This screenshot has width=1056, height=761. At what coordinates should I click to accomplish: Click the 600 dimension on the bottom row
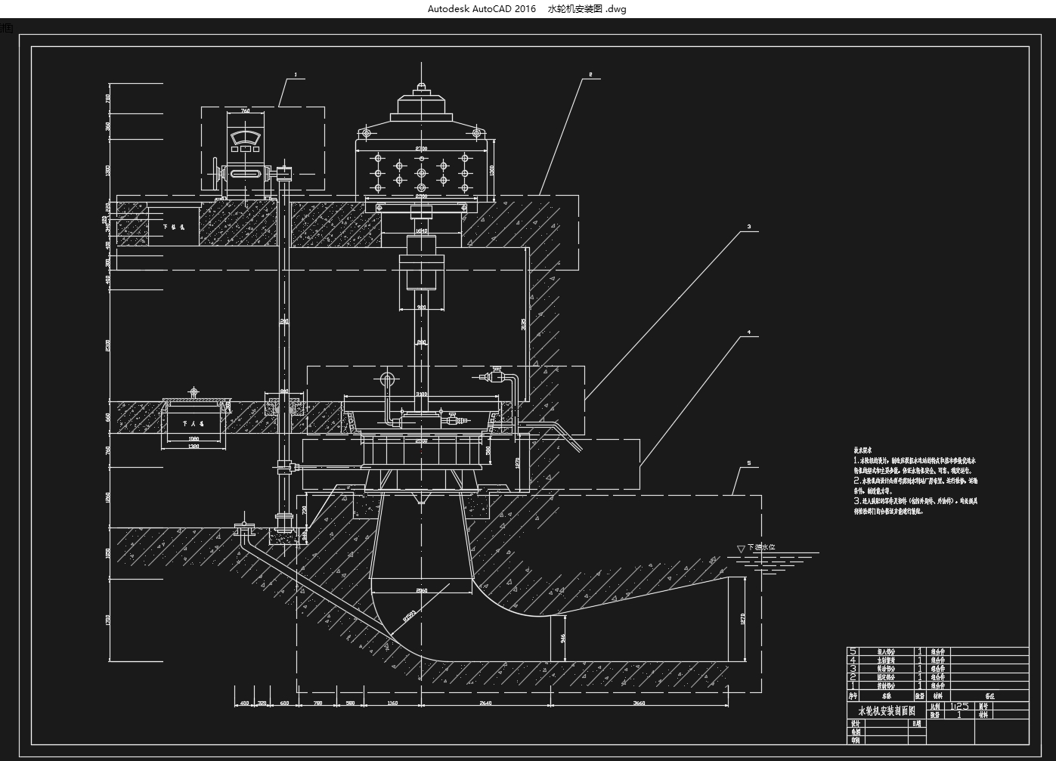[x=284, y=704]
